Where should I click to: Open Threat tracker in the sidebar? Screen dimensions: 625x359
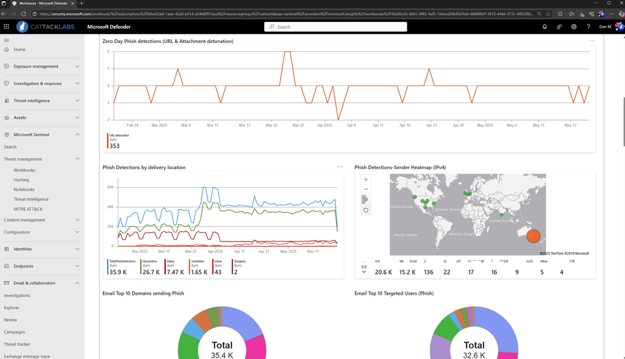[17, 344]
